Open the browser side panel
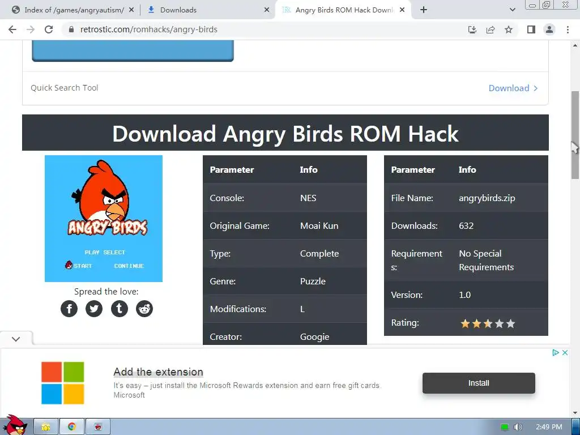This screenshot has width=580, height=435. coord(531,29)
